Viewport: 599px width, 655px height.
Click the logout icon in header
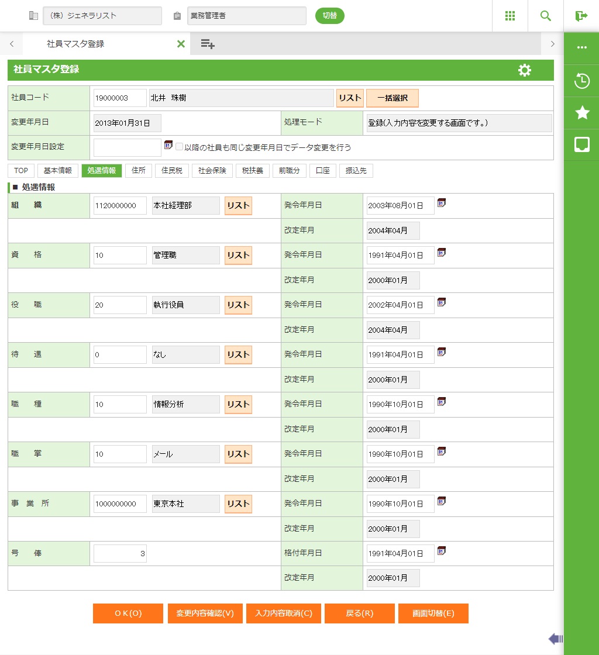click(581, 16)
